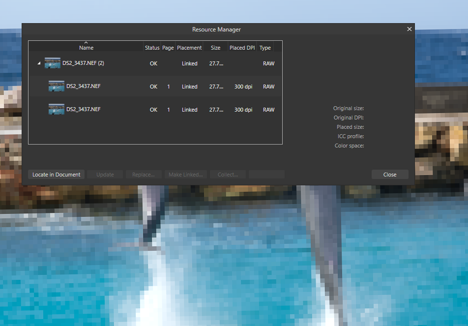This screenshot has height=326, width=468.
Task: Click the sort arrow above Name column
Action: (x=86, y=42)
